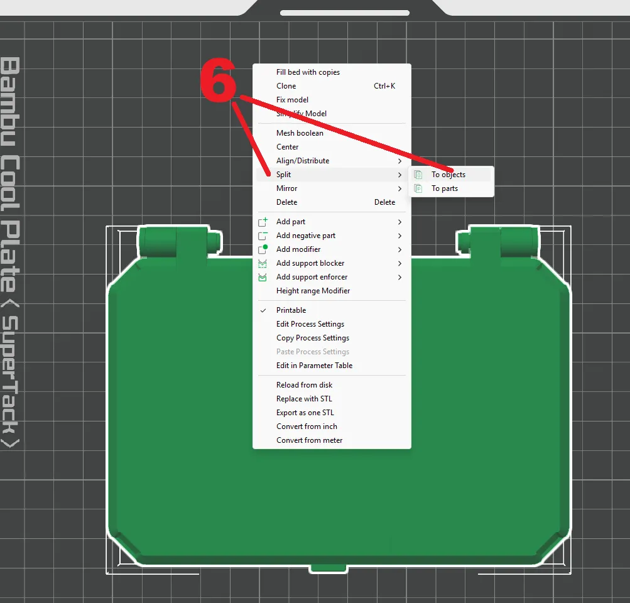630x603 pixels.
Task: Choose Height range Modifier
Action: click(x=332, y=291)
